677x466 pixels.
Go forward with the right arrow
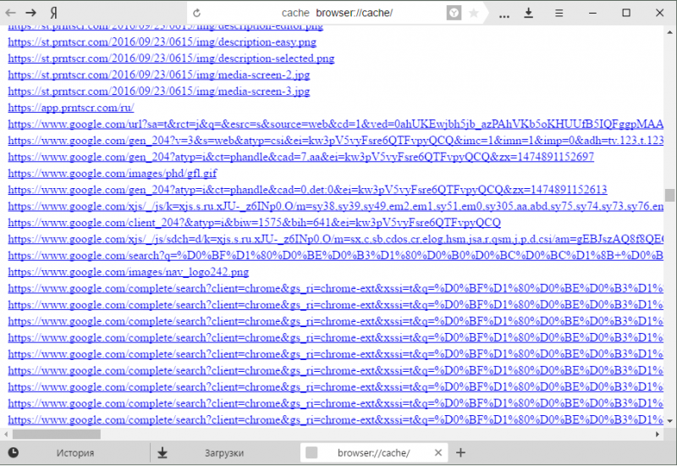pyautogui.click(x=30, y=13)
